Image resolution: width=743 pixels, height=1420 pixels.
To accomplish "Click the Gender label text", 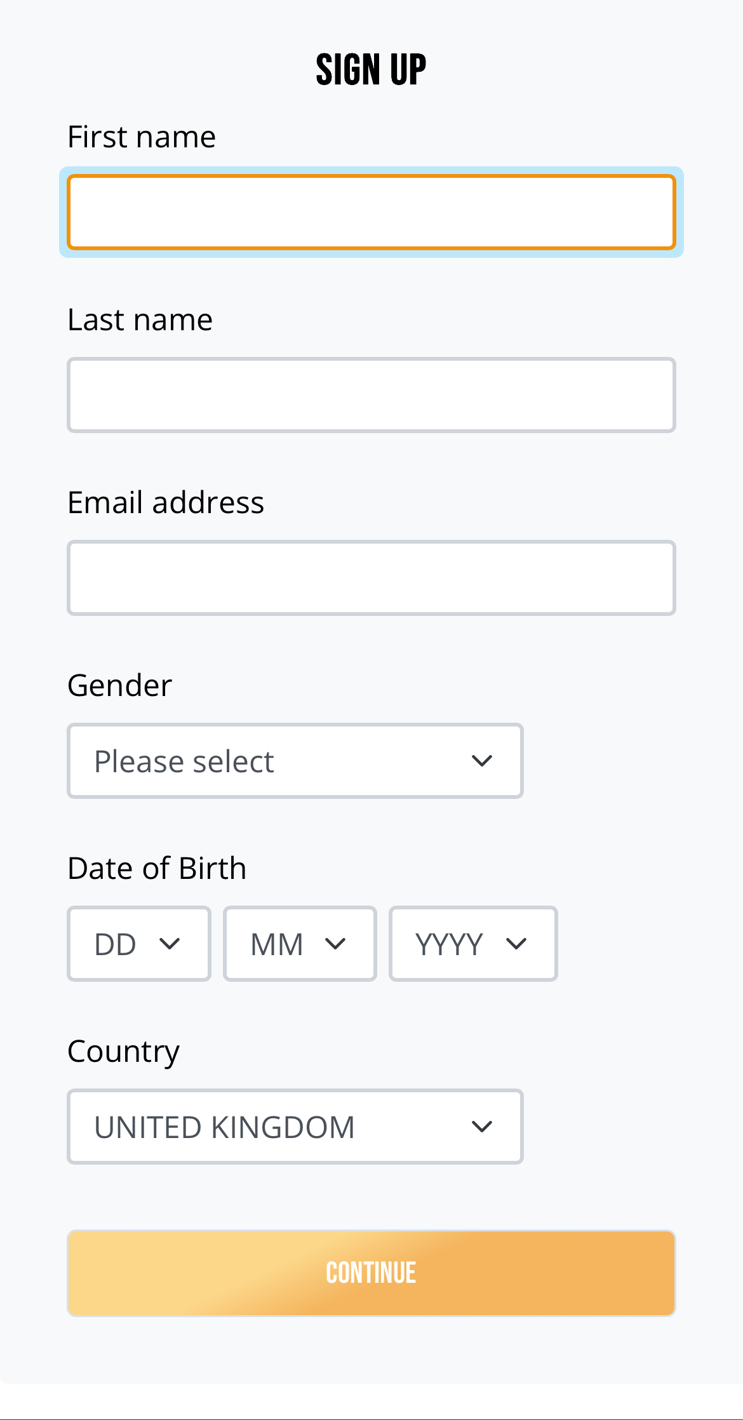I will pyautogui.click(x=119, y=686).
